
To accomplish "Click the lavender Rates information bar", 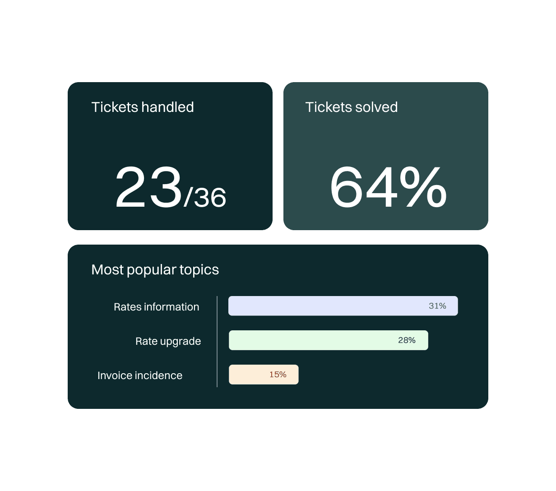I will tap(325, 306).
